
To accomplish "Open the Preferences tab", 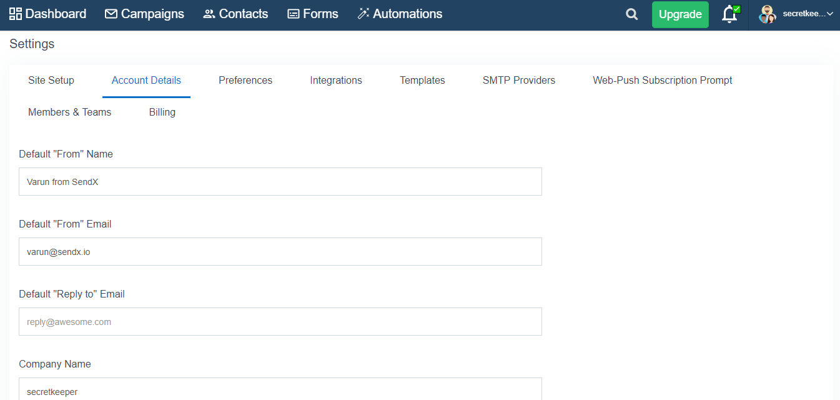I will point(245,81).
